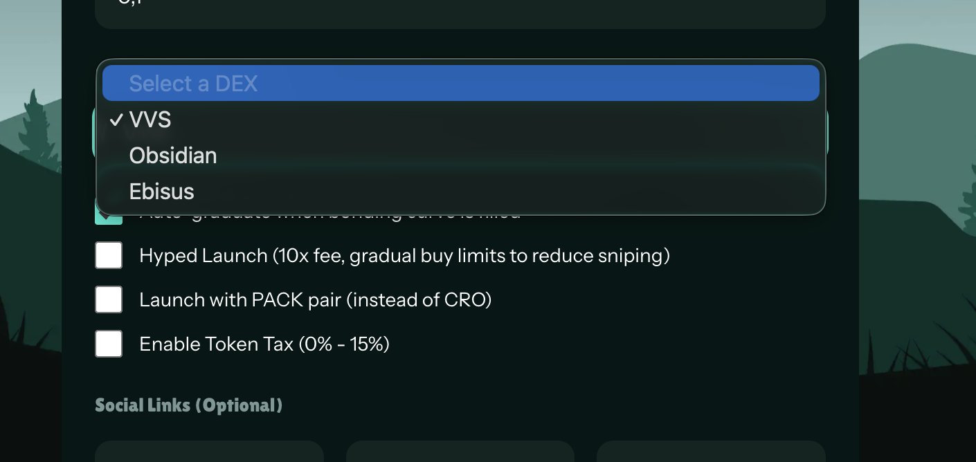This screenshot has width=976, height=462.
Task: Focus the rightmost social link input field
Action: (710, 452)
